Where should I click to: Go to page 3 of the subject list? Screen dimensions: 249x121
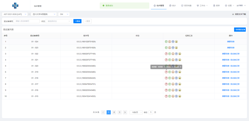tap(120, 112)
